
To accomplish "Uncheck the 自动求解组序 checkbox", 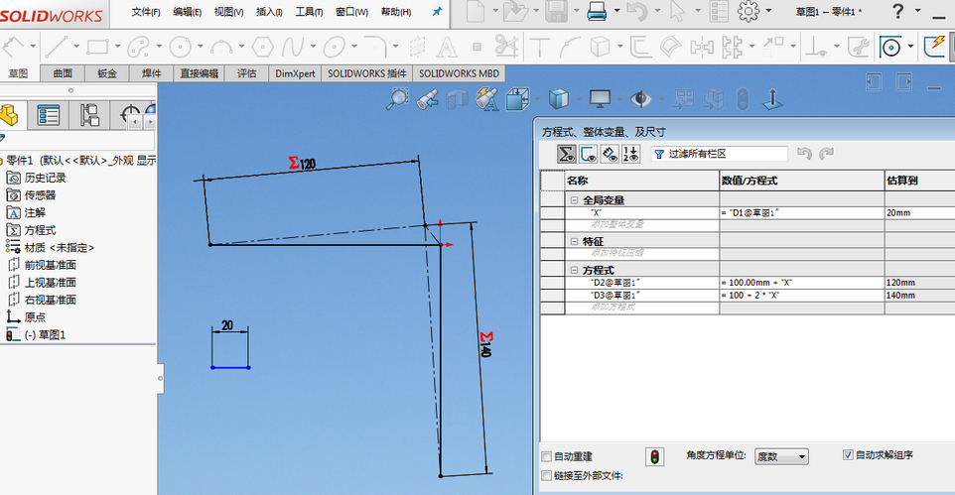I will [x=848, y=454].
